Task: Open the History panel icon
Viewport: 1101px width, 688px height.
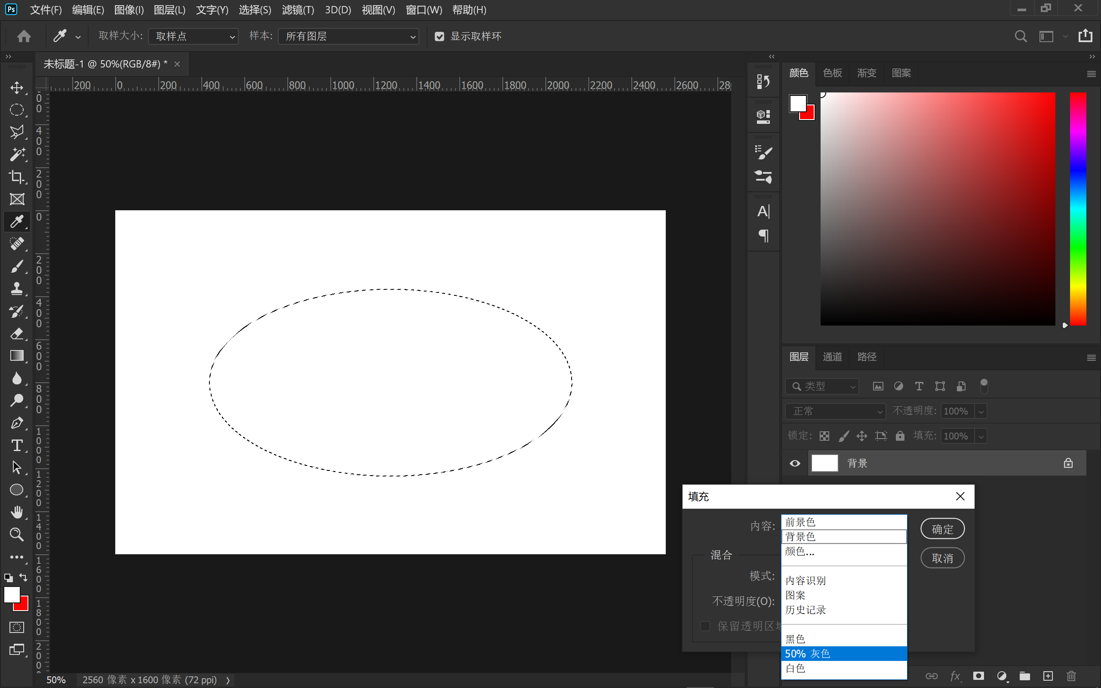Action: click(x=763, y=81)
